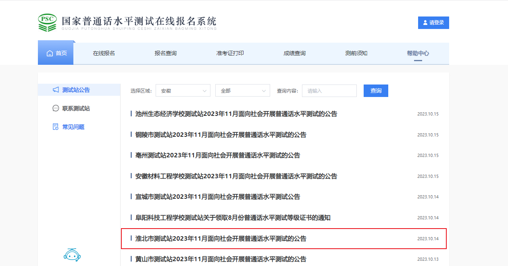This screenshot has width=508, height=266.
Task: Open 铜陵市测试站 announcement link
Action: (x=221, y=135)
